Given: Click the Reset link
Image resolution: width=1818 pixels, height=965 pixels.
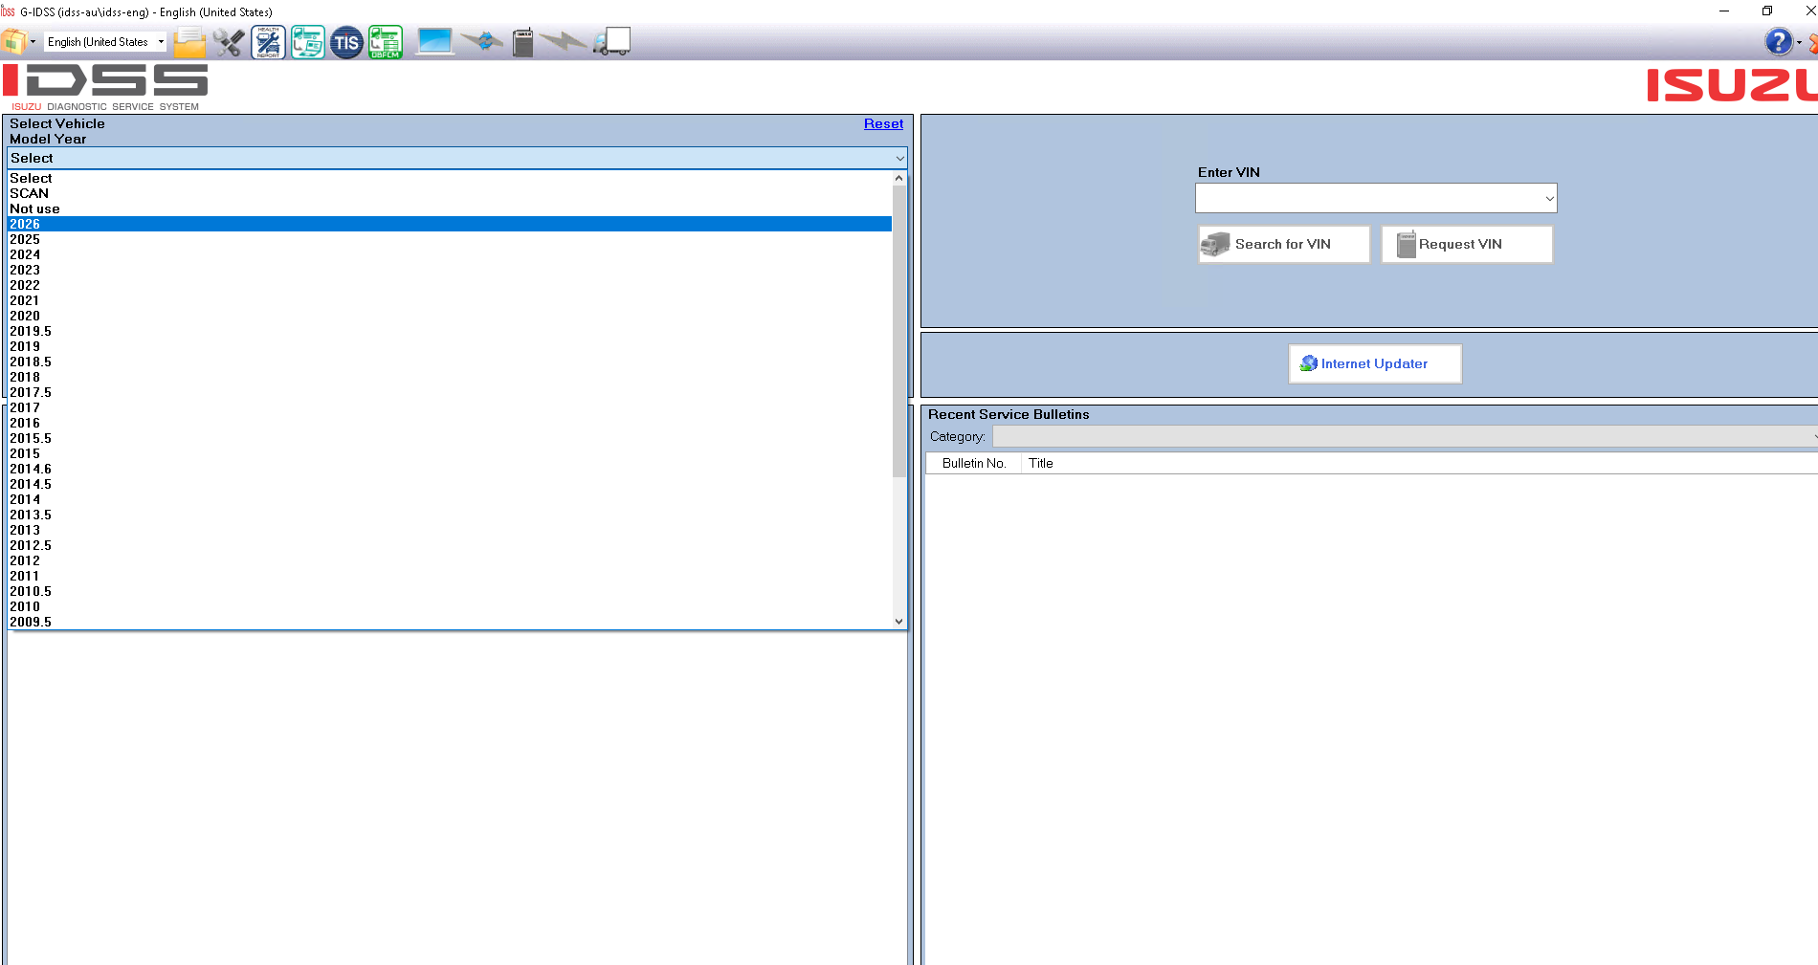Looking at the screenshot, I should 883,123.
